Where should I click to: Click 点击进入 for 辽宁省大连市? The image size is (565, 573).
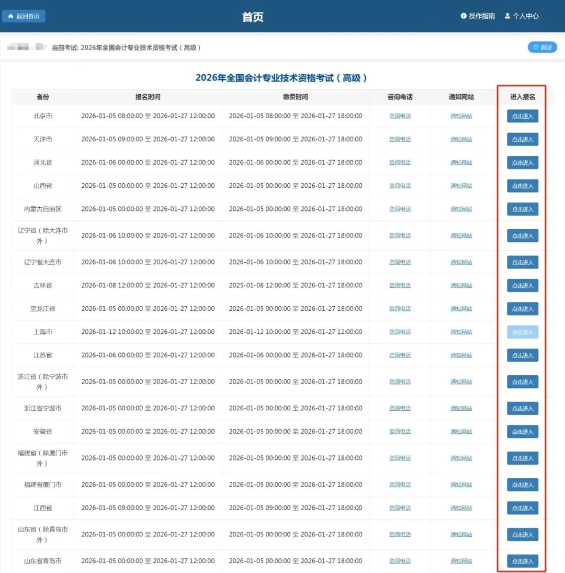click(x=522, y=262)
